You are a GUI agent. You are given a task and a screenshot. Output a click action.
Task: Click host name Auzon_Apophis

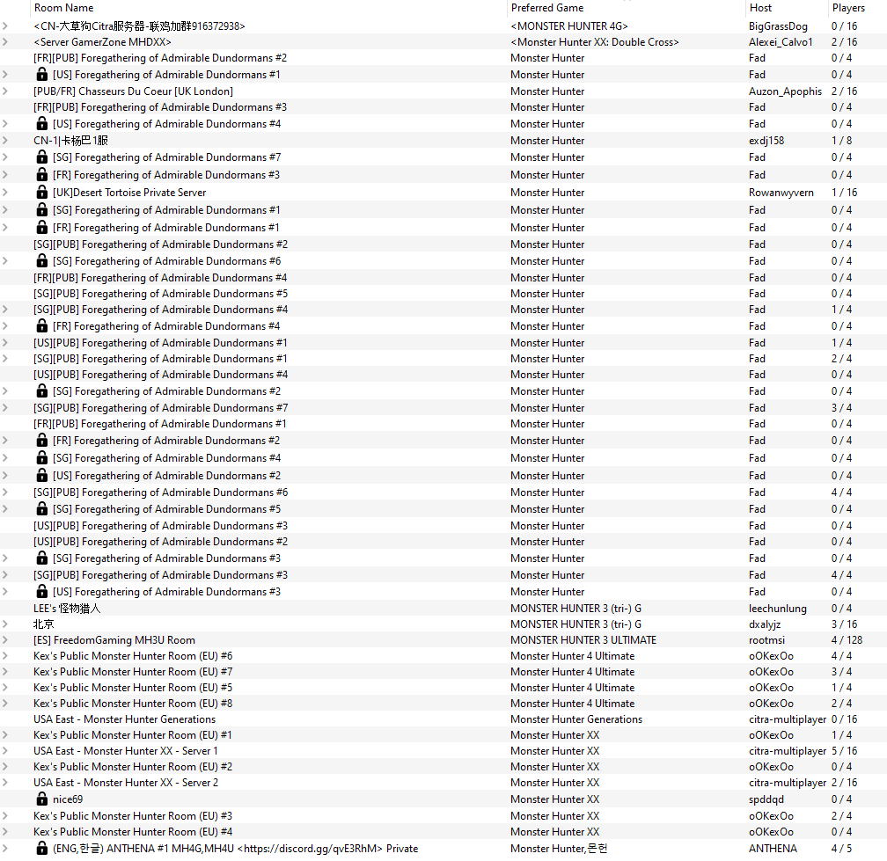[x=785, y=91]
